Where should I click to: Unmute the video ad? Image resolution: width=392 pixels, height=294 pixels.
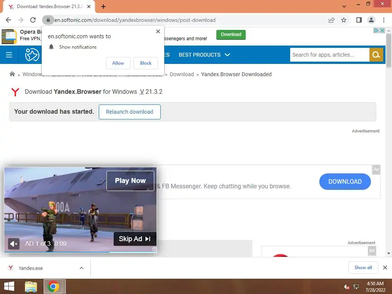(x=13, y=243)
